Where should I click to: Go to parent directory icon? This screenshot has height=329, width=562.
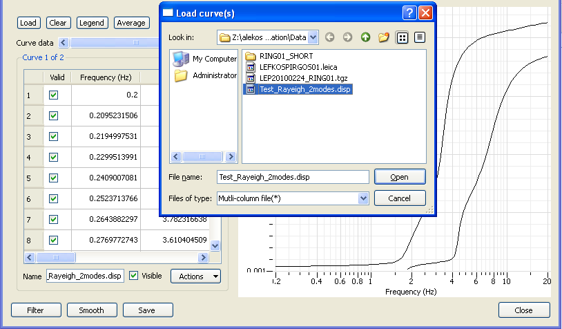coord(365,37)
